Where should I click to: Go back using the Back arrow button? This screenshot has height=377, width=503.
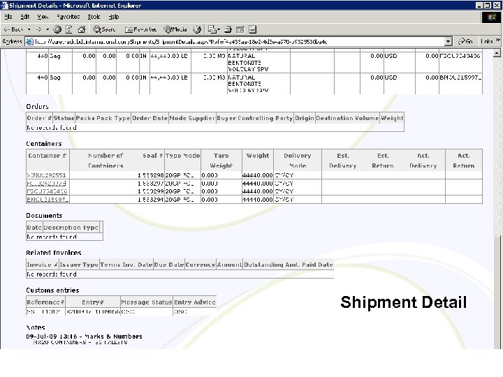point(13,29)
